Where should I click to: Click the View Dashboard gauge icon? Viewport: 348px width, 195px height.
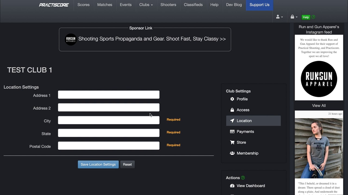(x=232, y=186)
